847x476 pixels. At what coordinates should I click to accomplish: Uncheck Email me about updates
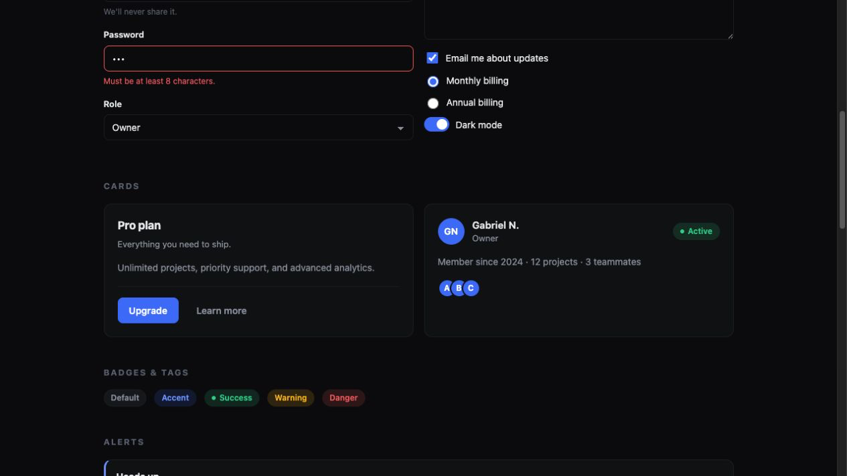tap(433, 58)
